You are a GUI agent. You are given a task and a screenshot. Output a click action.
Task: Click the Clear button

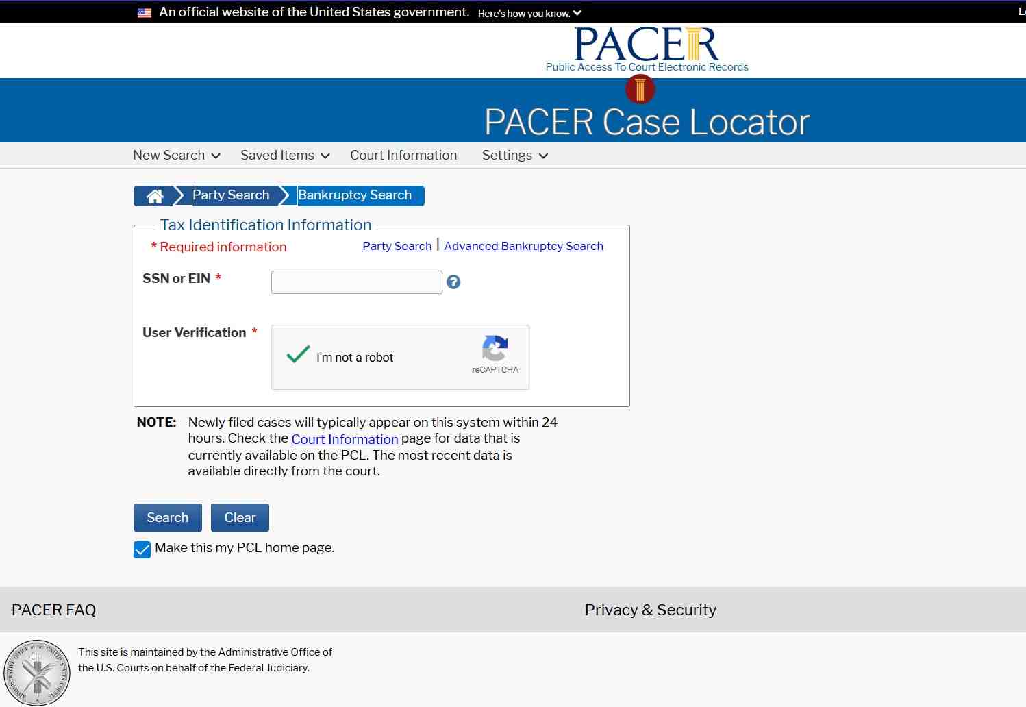coord(240,518)
